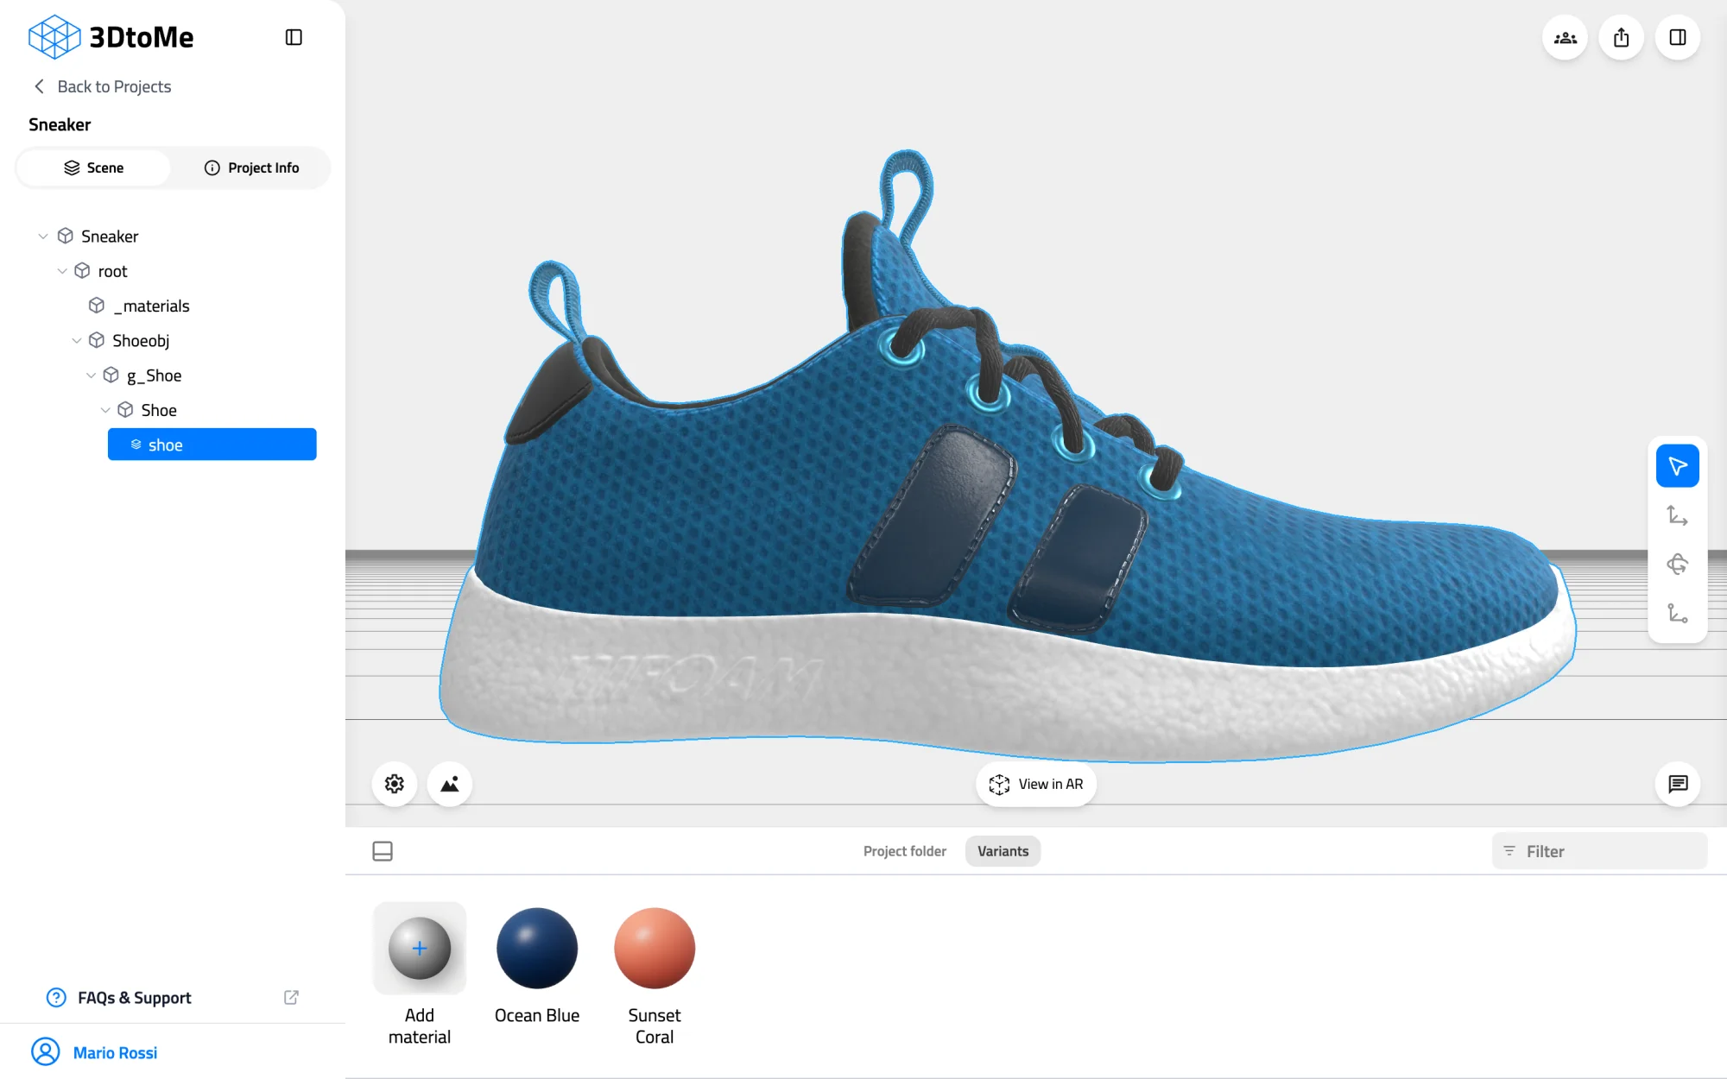Click the share export icon
1727x1079 pixels.
point(1621,38)
